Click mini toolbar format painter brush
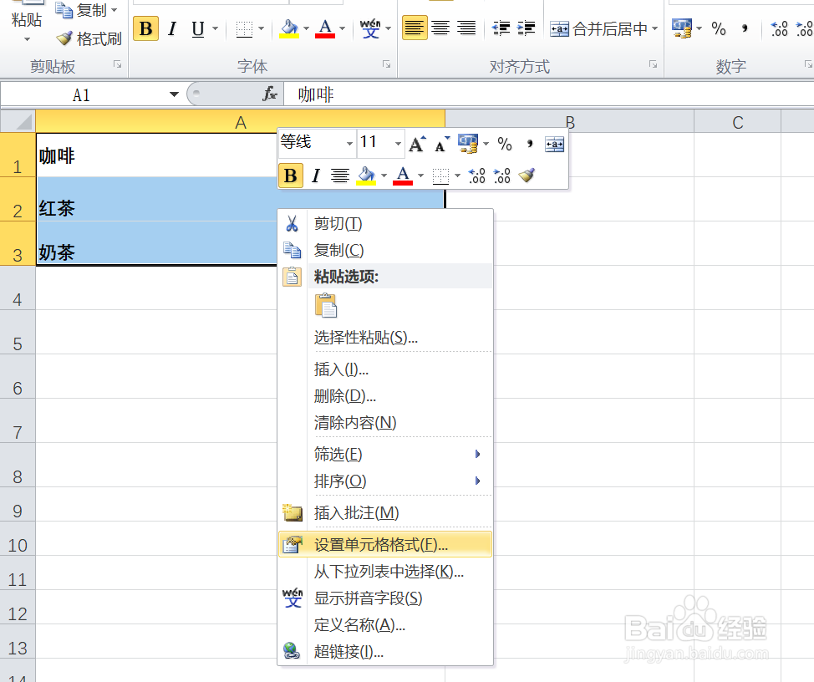814x682 pixels. tap(527, 176)
